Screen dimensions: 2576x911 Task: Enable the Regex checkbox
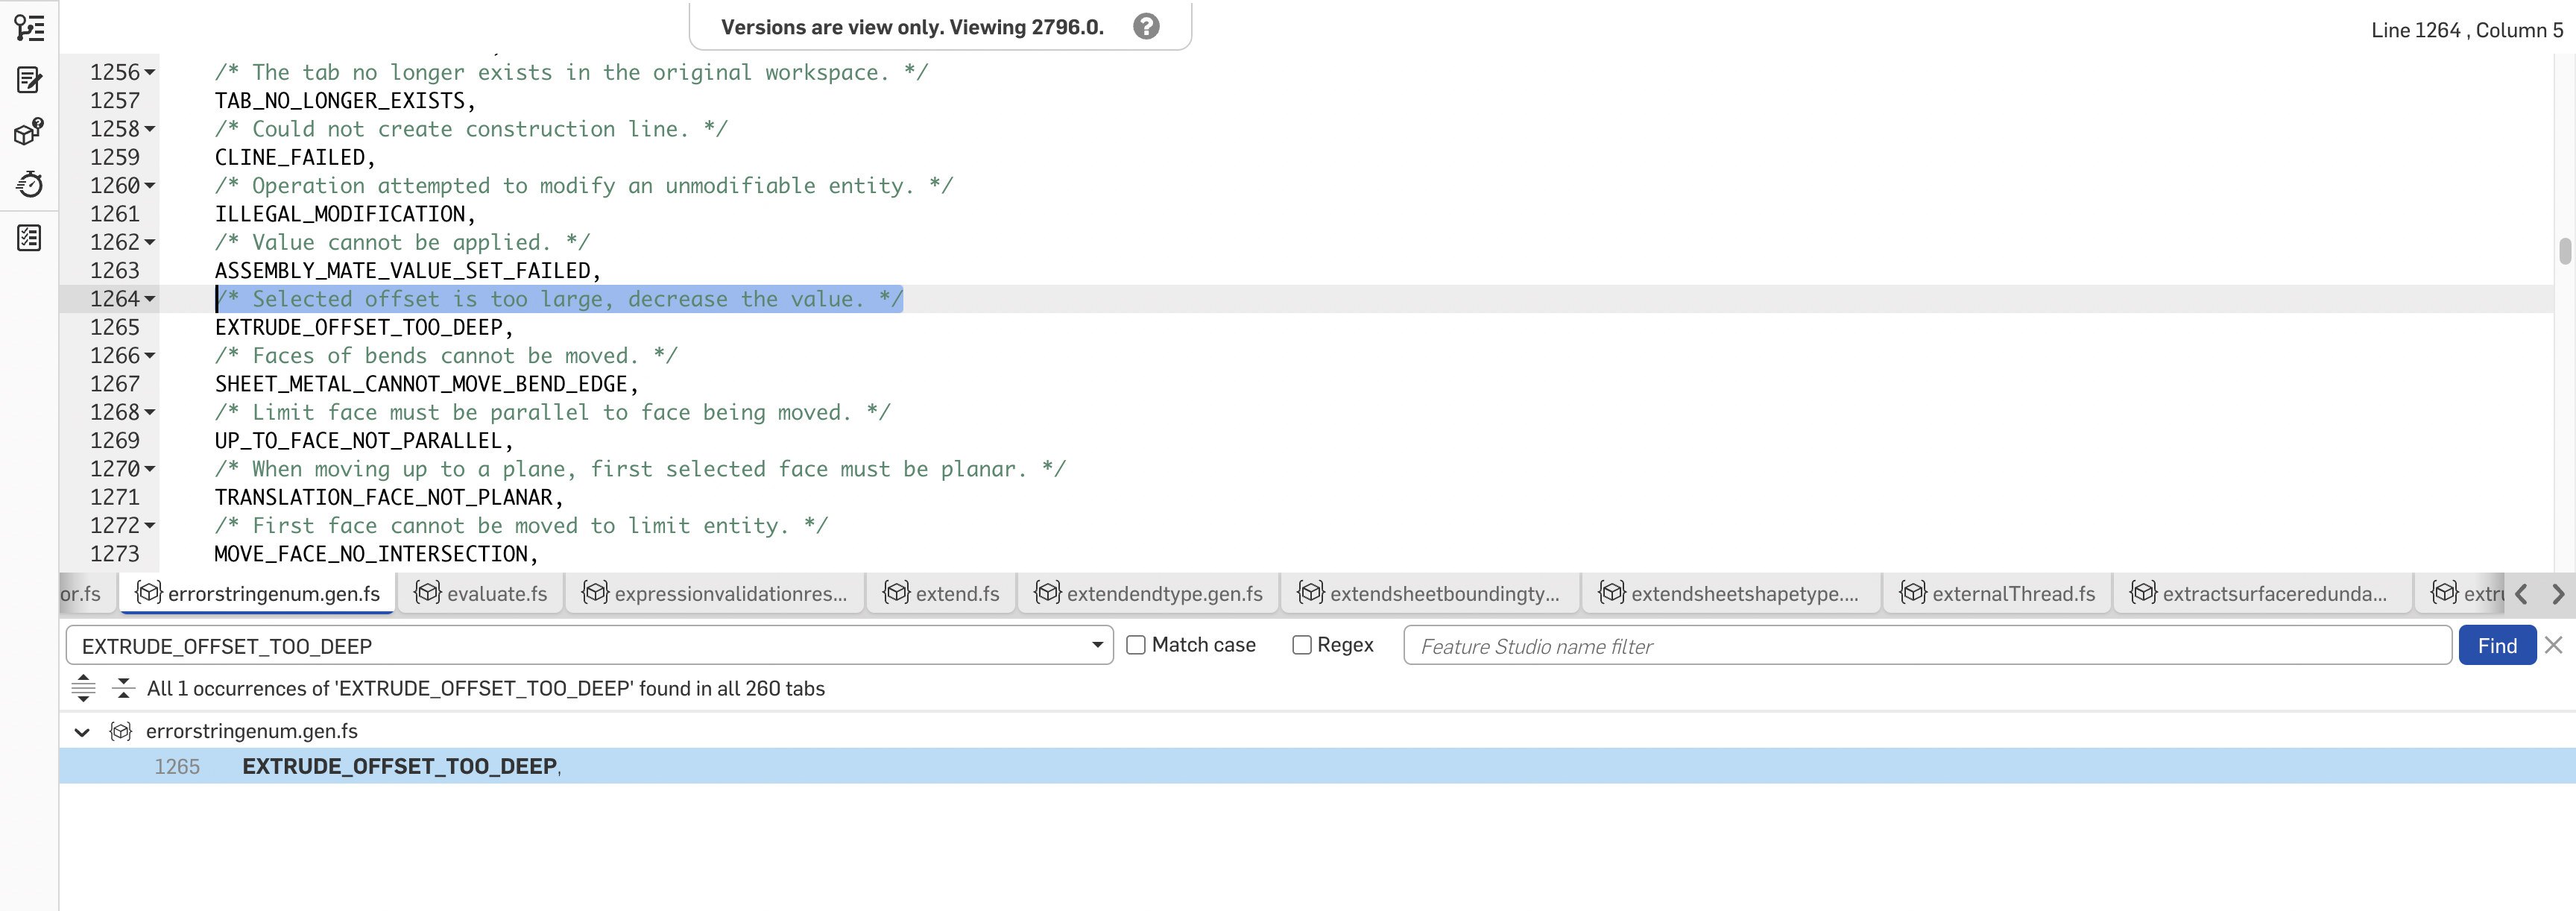point(1301,645)
